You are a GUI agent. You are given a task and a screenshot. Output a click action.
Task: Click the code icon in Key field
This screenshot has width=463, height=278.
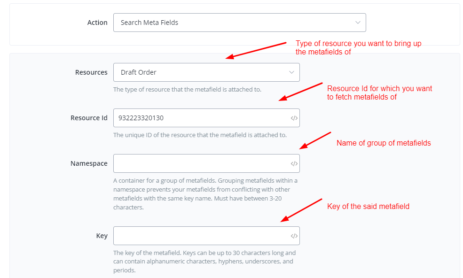coord(294,236)
